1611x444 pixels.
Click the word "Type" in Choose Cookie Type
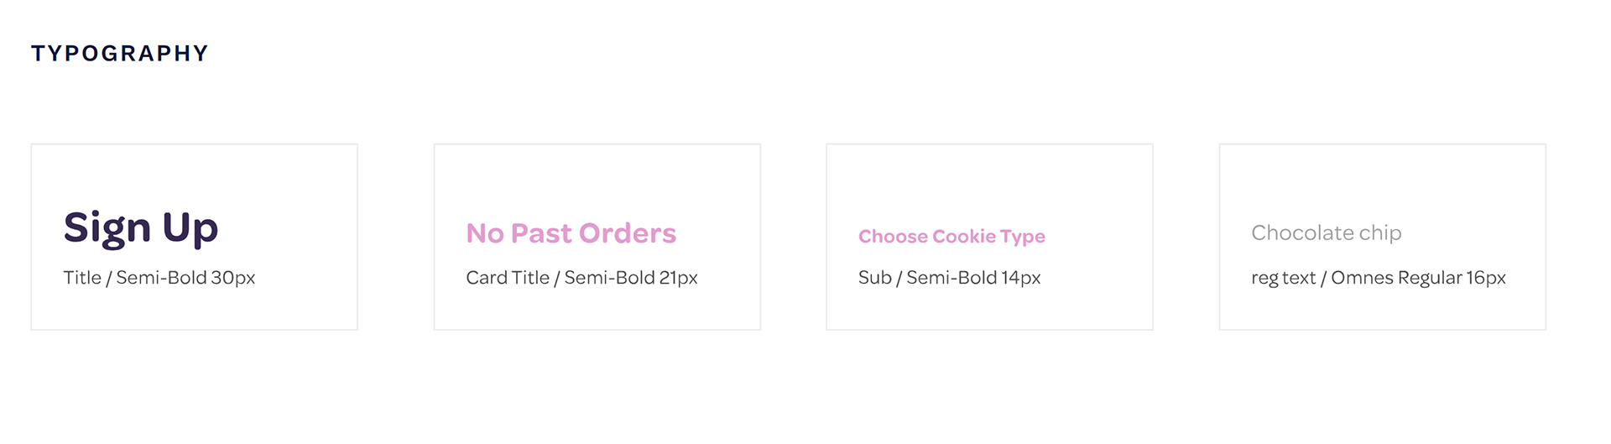pos(1023,238)
